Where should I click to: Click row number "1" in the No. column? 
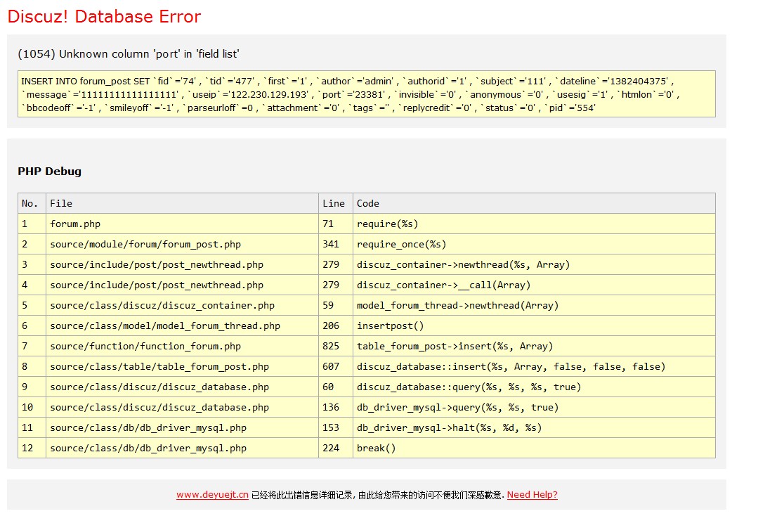pos(32,224)
